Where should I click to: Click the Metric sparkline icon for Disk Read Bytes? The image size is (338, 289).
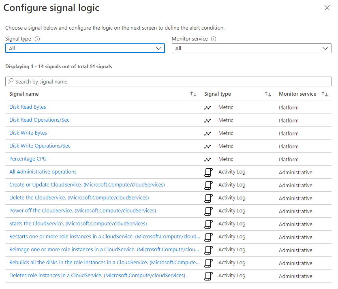point(208,107)
